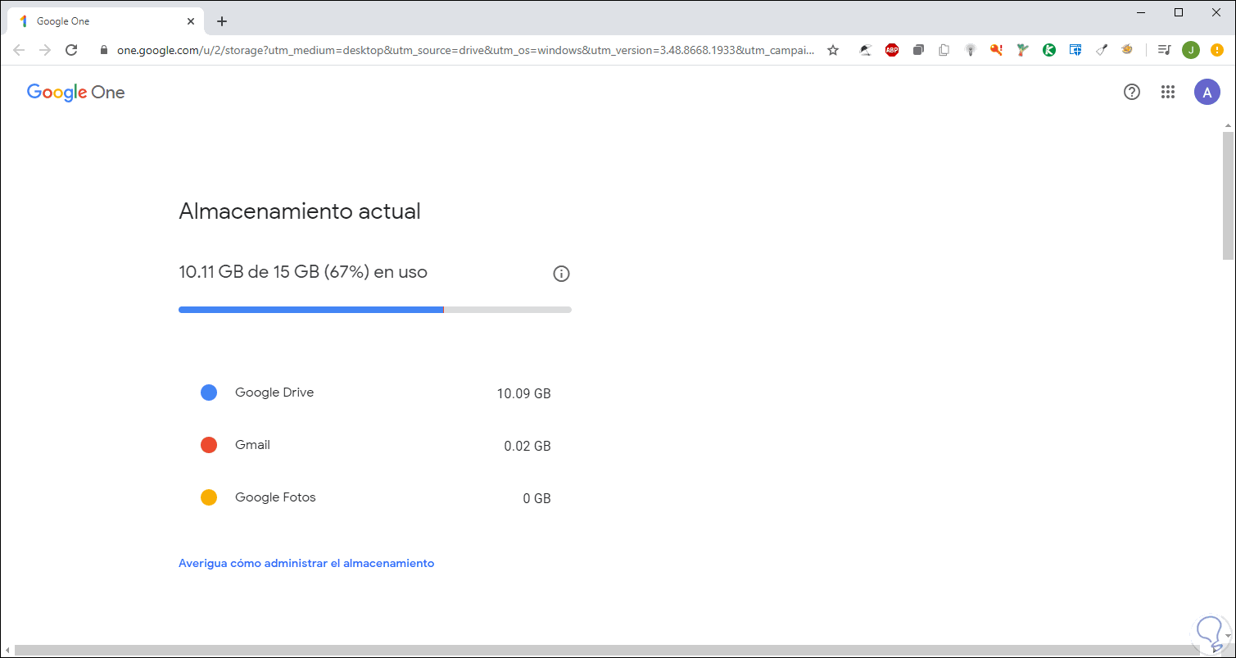Image resolution: width=1236 pixels, height=658 pixels.
Task: Bookmark this page with the star icon
Action: click(x=833, y=50)
